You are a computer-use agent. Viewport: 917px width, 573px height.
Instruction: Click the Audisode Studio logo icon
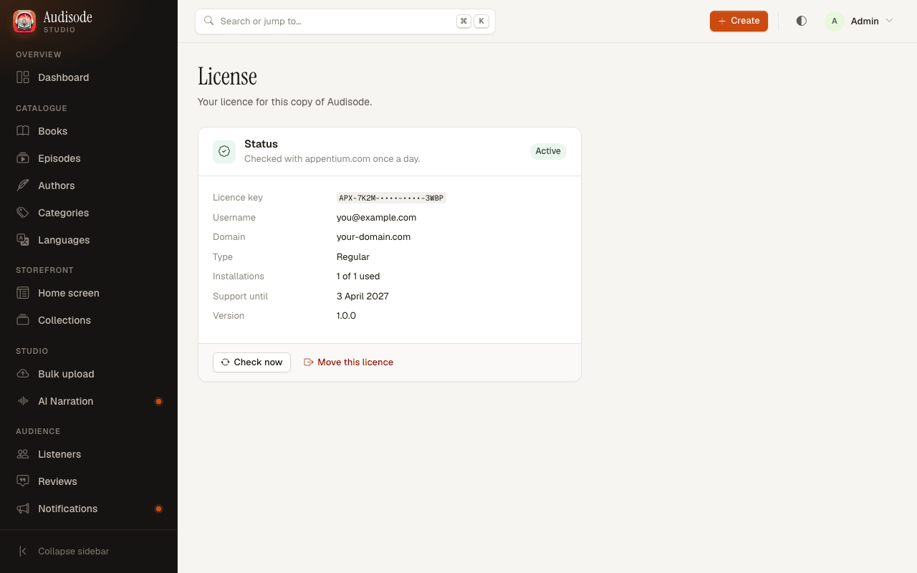point(24,21)
